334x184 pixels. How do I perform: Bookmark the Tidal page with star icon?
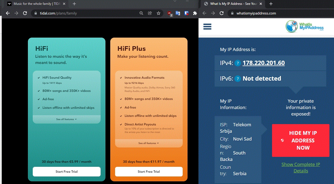[159, 13]
